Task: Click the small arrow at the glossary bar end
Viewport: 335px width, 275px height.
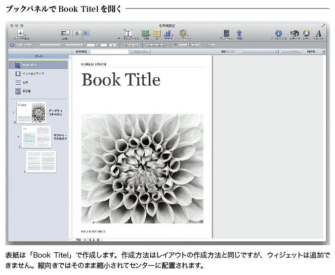Action: click(x=324, y=52)
